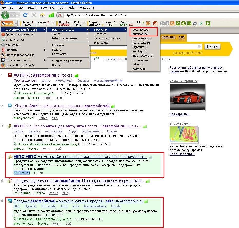The width and height of the screenshot is (239, 228).
Task: Open the navigation history dropdown arrow
Action: (x=18, y=15)
